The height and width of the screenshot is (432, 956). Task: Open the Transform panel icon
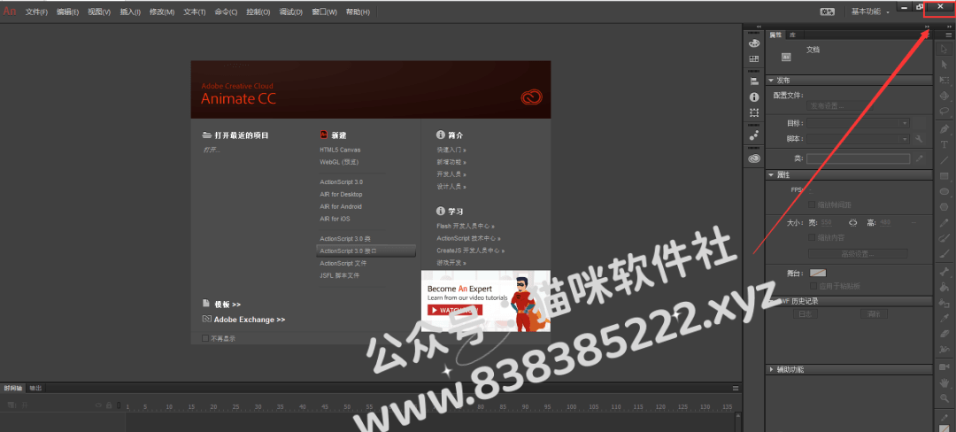click(x=754, y=112)
